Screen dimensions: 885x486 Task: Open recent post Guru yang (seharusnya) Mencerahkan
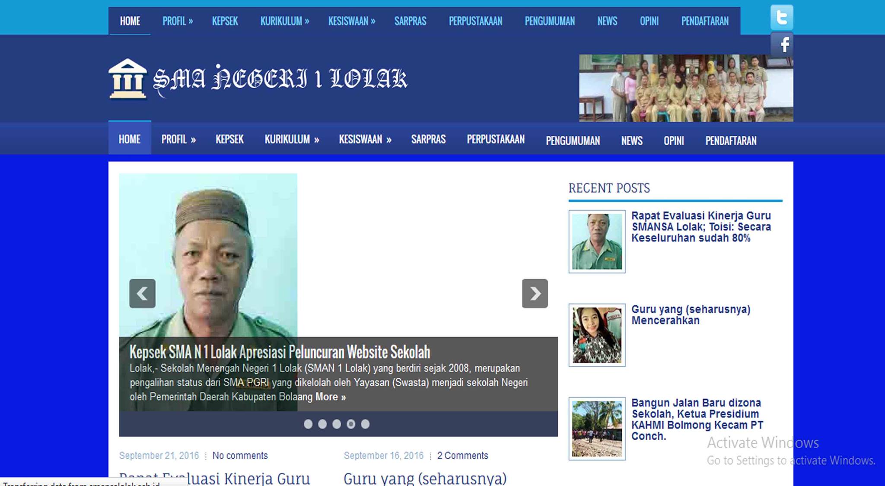[691, 315]
